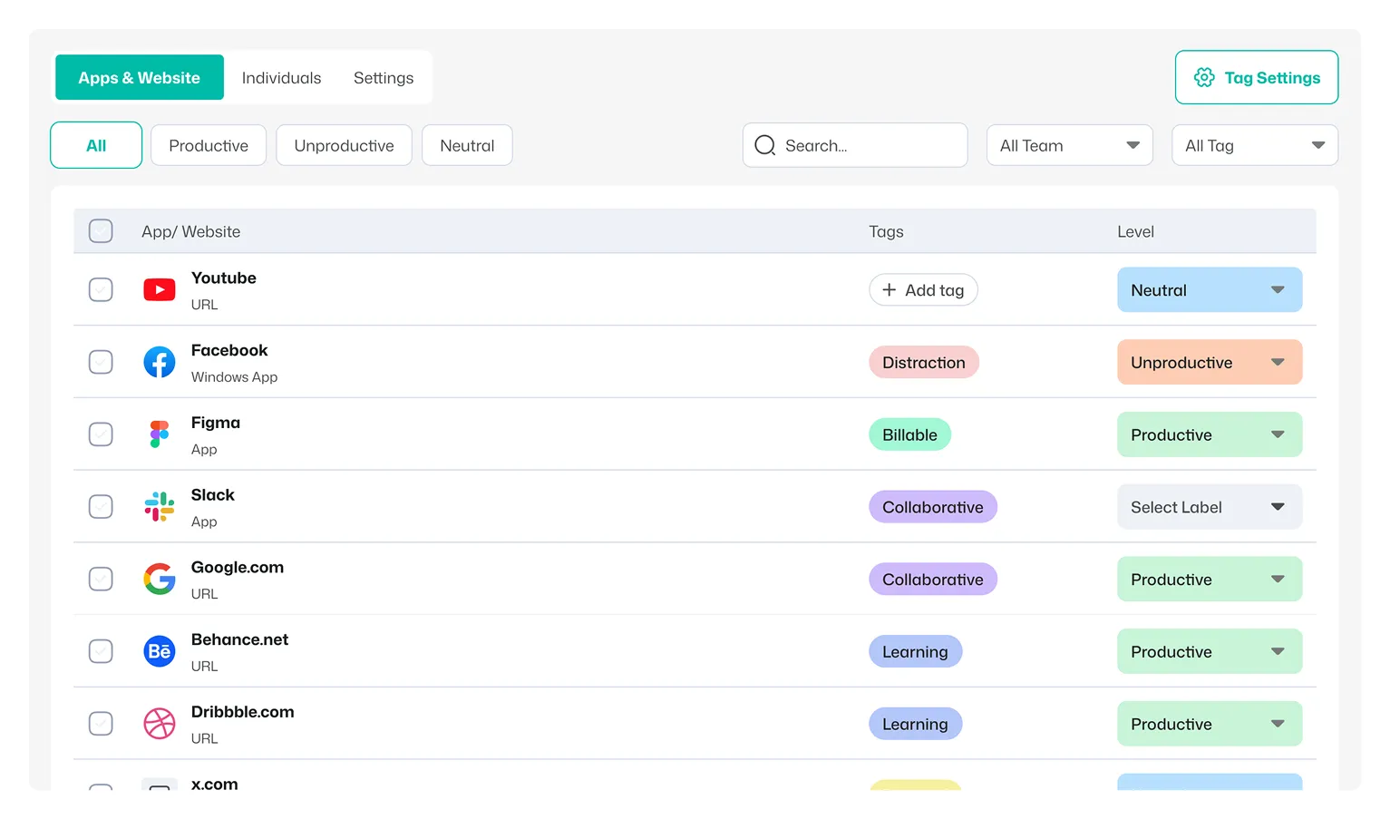Click the YouTube app icon

[x=160, y=290]
